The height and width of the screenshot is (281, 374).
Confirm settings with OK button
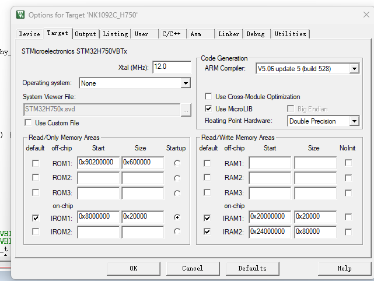point(134,268)
